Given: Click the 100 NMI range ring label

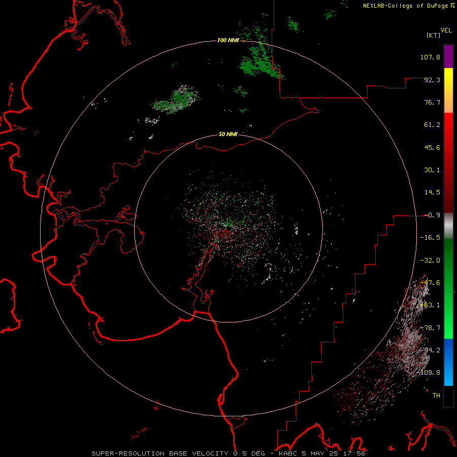Looking at the screenshot, I should click(228, 40).
